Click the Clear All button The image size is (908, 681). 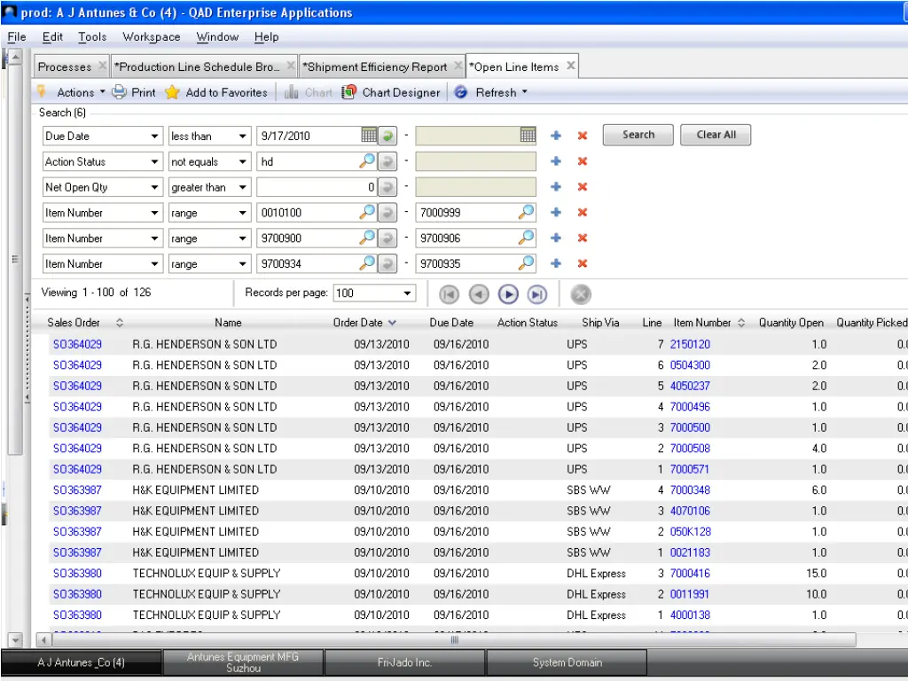716,135
